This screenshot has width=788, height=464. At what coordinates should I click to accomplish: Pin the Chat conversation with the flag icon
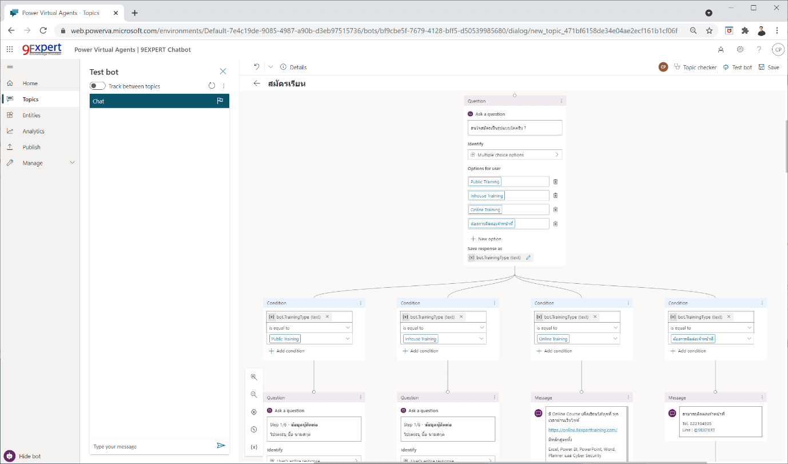coord(219,101)
